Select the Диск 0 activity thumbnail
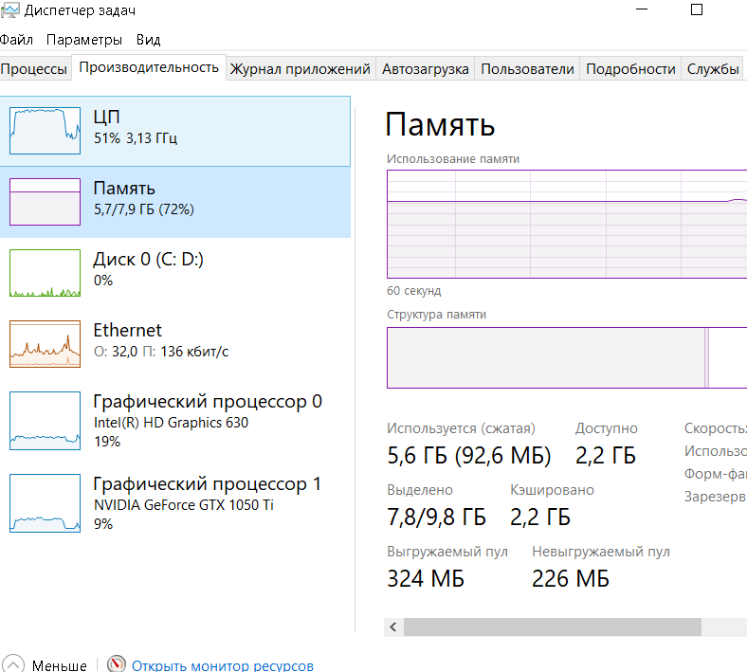The height and width of the screenshot is (672, 747). click(x=45, y=273)
